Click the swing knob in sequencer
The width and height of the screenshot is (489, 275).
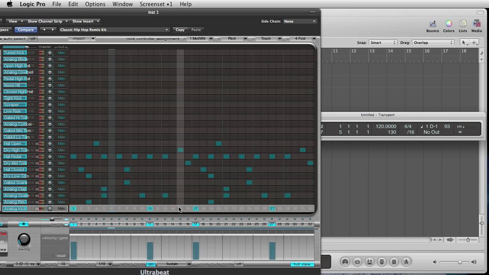(24, 239)
